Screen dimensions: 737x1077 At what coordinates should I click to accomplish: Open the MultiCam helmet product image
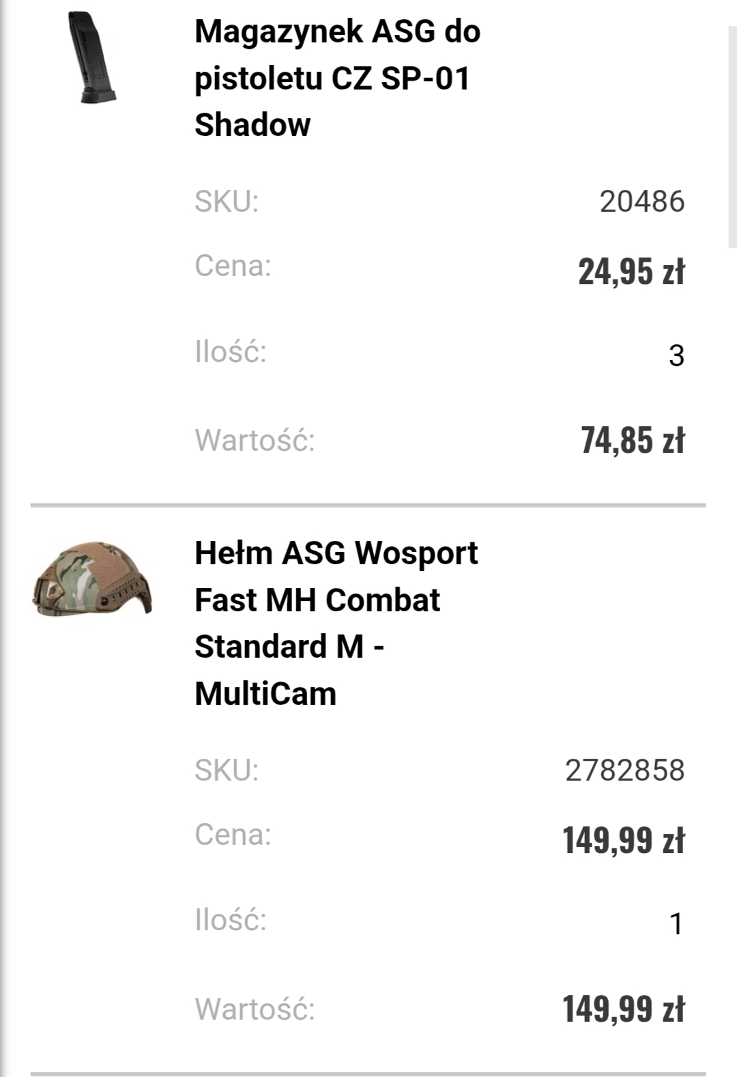tap(92, 581)
